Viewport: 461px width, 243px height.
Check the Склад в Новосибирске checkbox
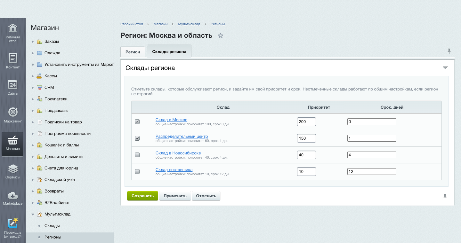click(x=137, y=155)
